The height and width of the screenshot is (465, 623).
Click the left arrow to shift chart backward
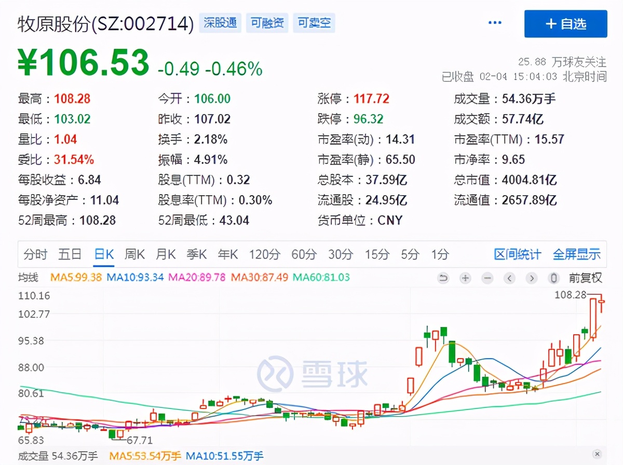(x=509, y=278)
